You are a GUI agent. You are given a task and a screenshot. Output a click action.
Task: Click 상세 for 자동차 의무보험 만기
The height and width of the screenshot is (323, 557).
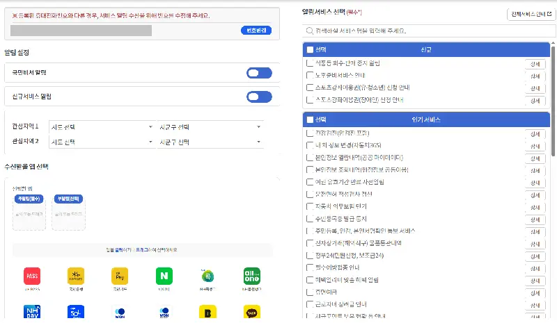[535, 208]
